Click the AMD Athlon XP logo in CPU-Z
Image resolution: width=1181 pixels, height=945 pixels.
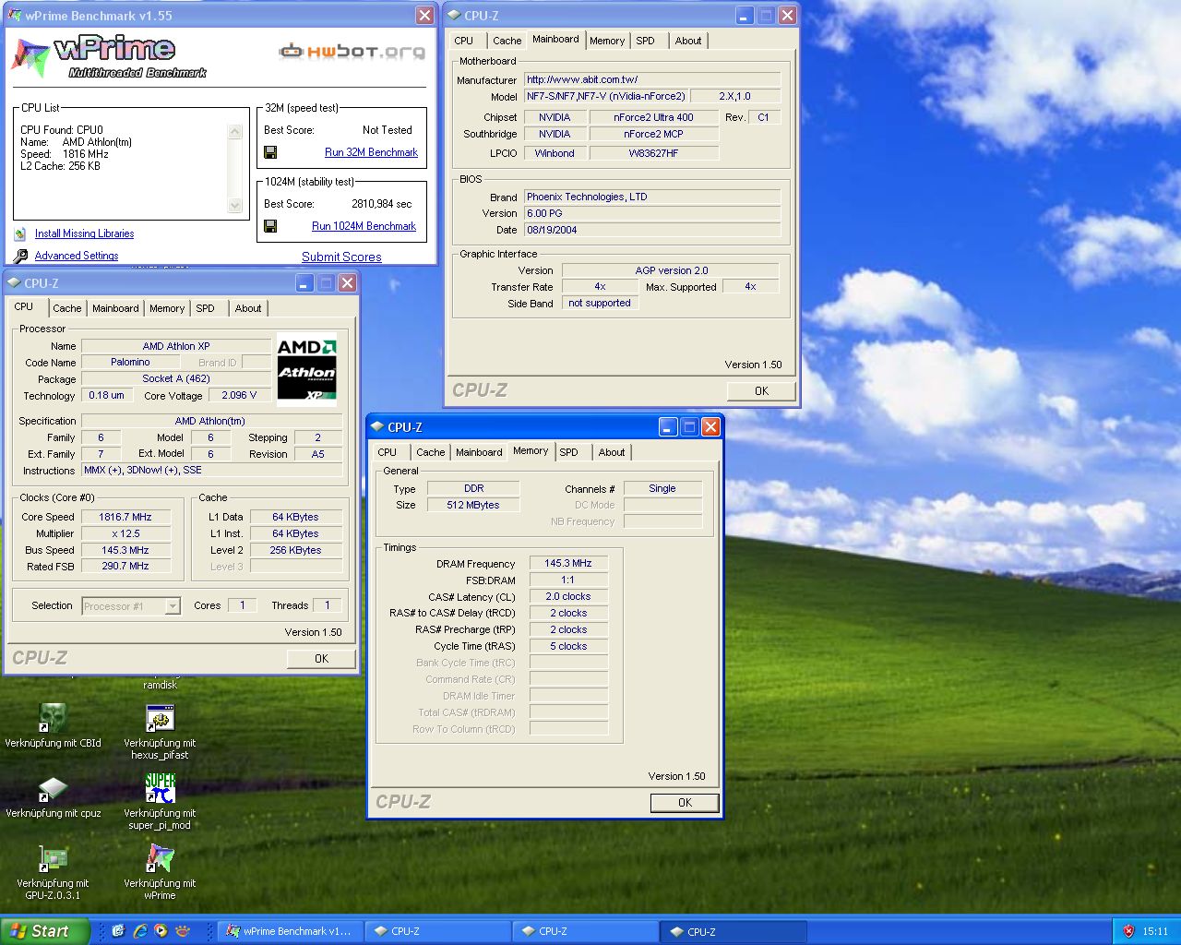pyautogui.click(x=306, y=370)
